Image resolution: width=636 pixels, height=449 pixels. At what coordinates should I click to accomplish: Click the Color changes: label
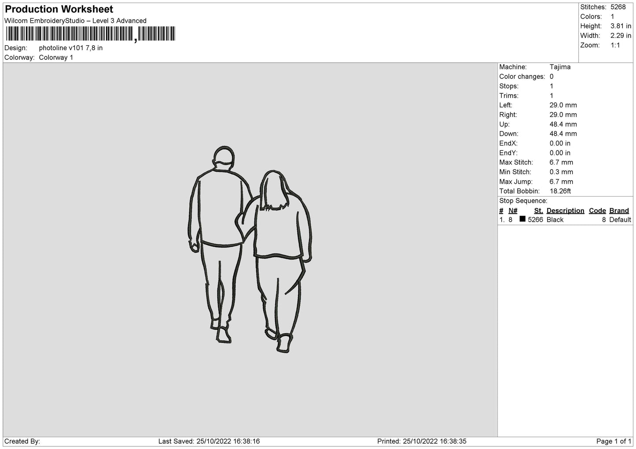pyautogui.click(x=522, y=77)
